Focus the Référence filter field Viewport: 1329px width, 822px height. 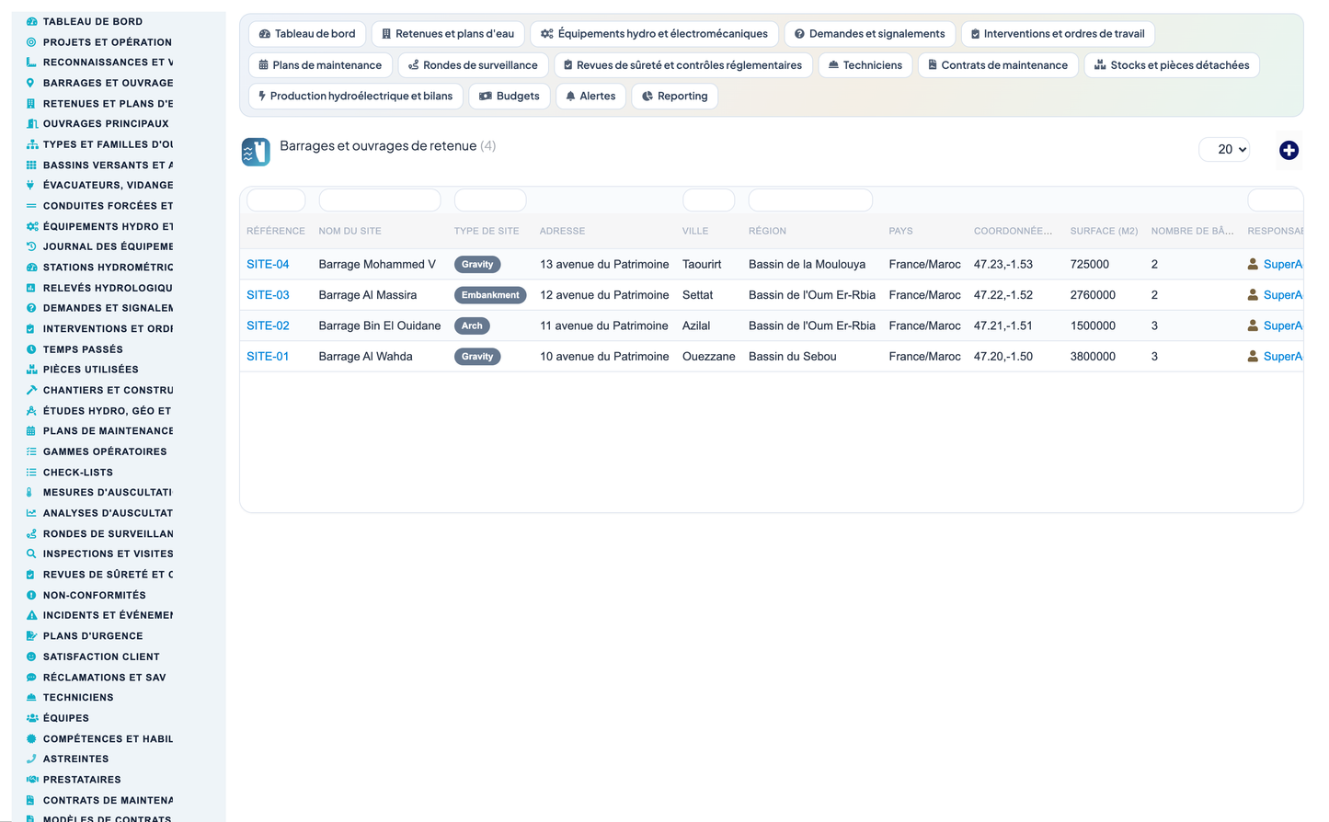click(276, 200)
